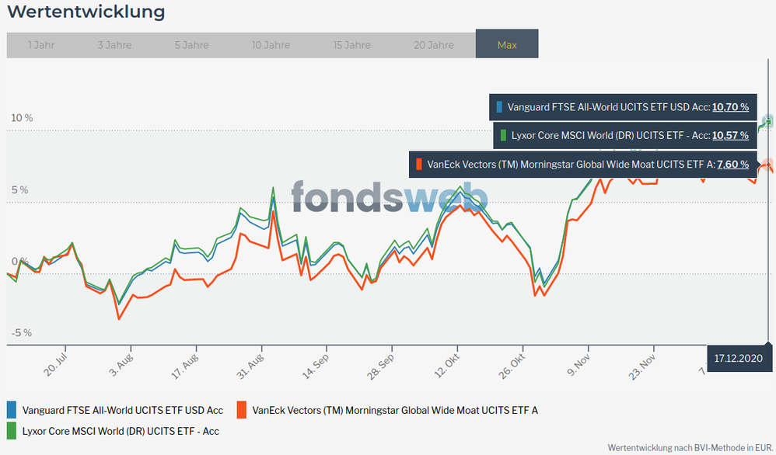Click the 10,70 % value in Vanguard tooltip
This screenshot has width=776, height=455.
pos(730,107)
